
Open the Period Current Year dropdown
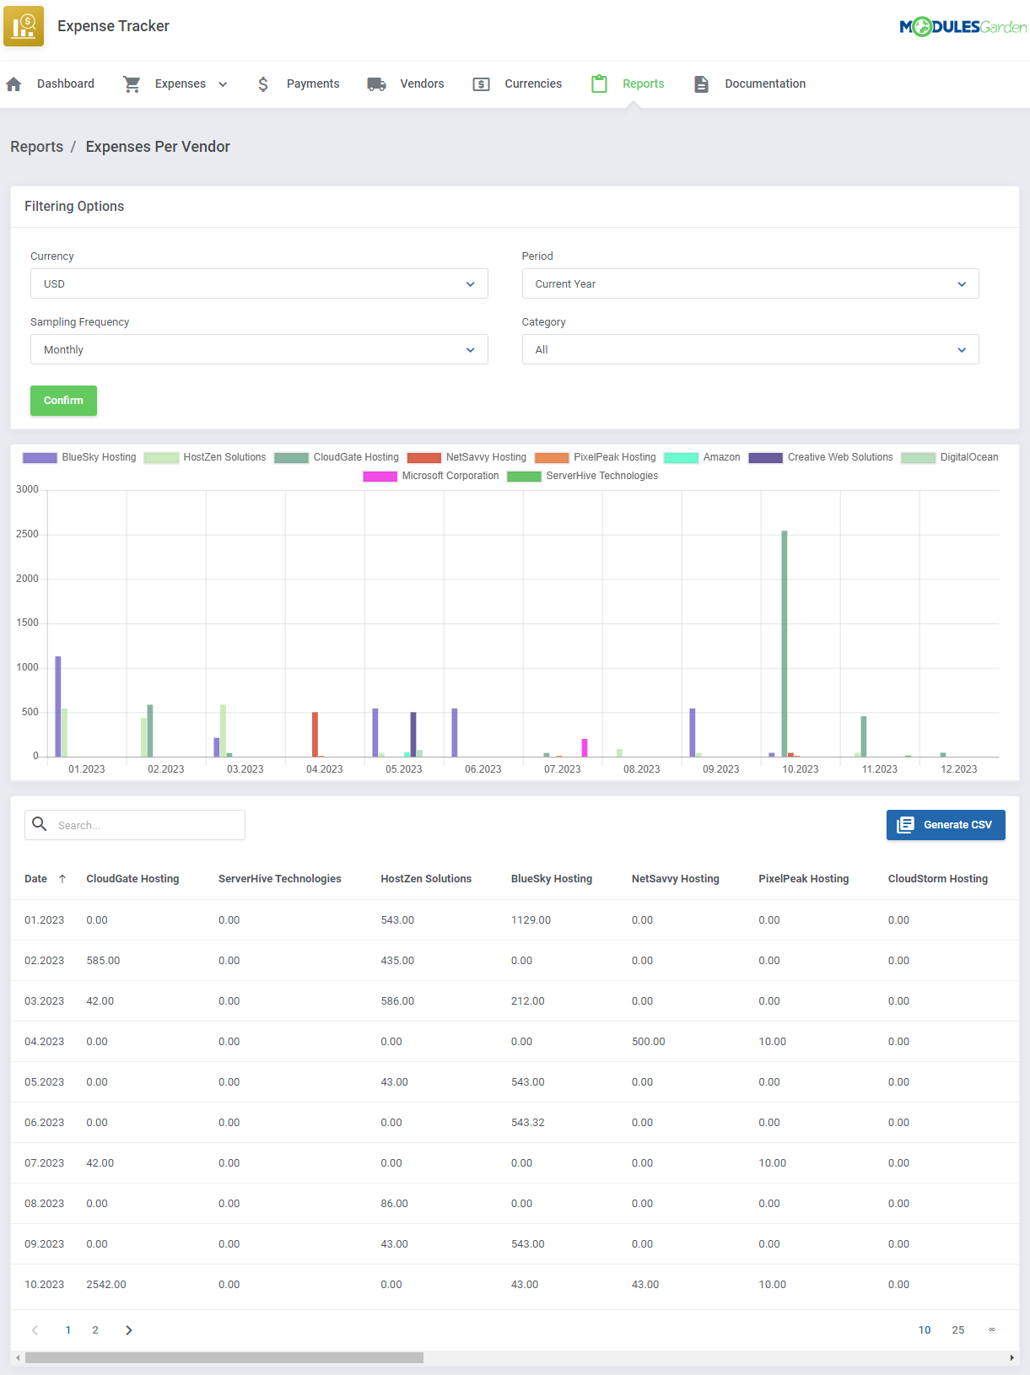(x=750, y=283)
